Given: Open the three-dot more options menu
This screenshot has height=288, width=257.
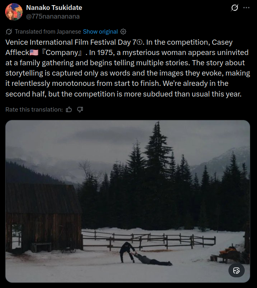Looking at the screenshot, I should pos(246,8).
